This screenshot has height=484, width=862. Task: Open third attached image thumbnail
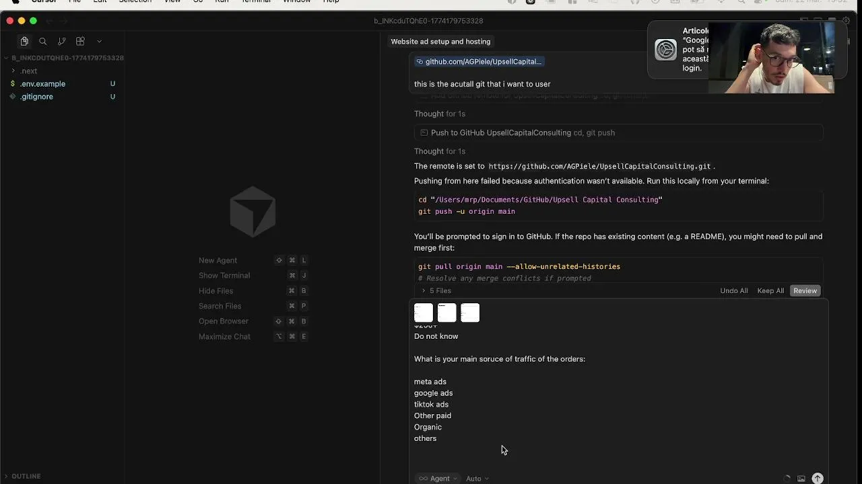tap(470, 313)
